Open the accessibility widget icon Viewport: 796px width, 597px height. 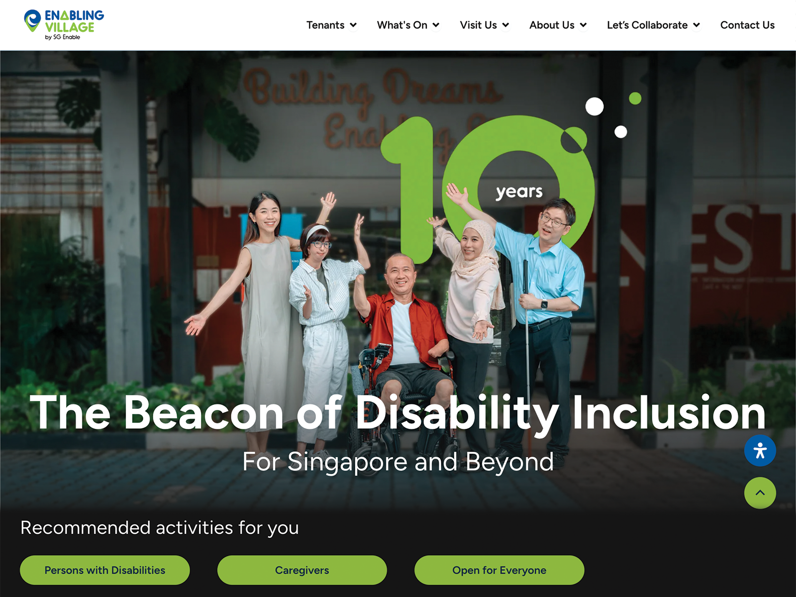click(x=760, y=451)
